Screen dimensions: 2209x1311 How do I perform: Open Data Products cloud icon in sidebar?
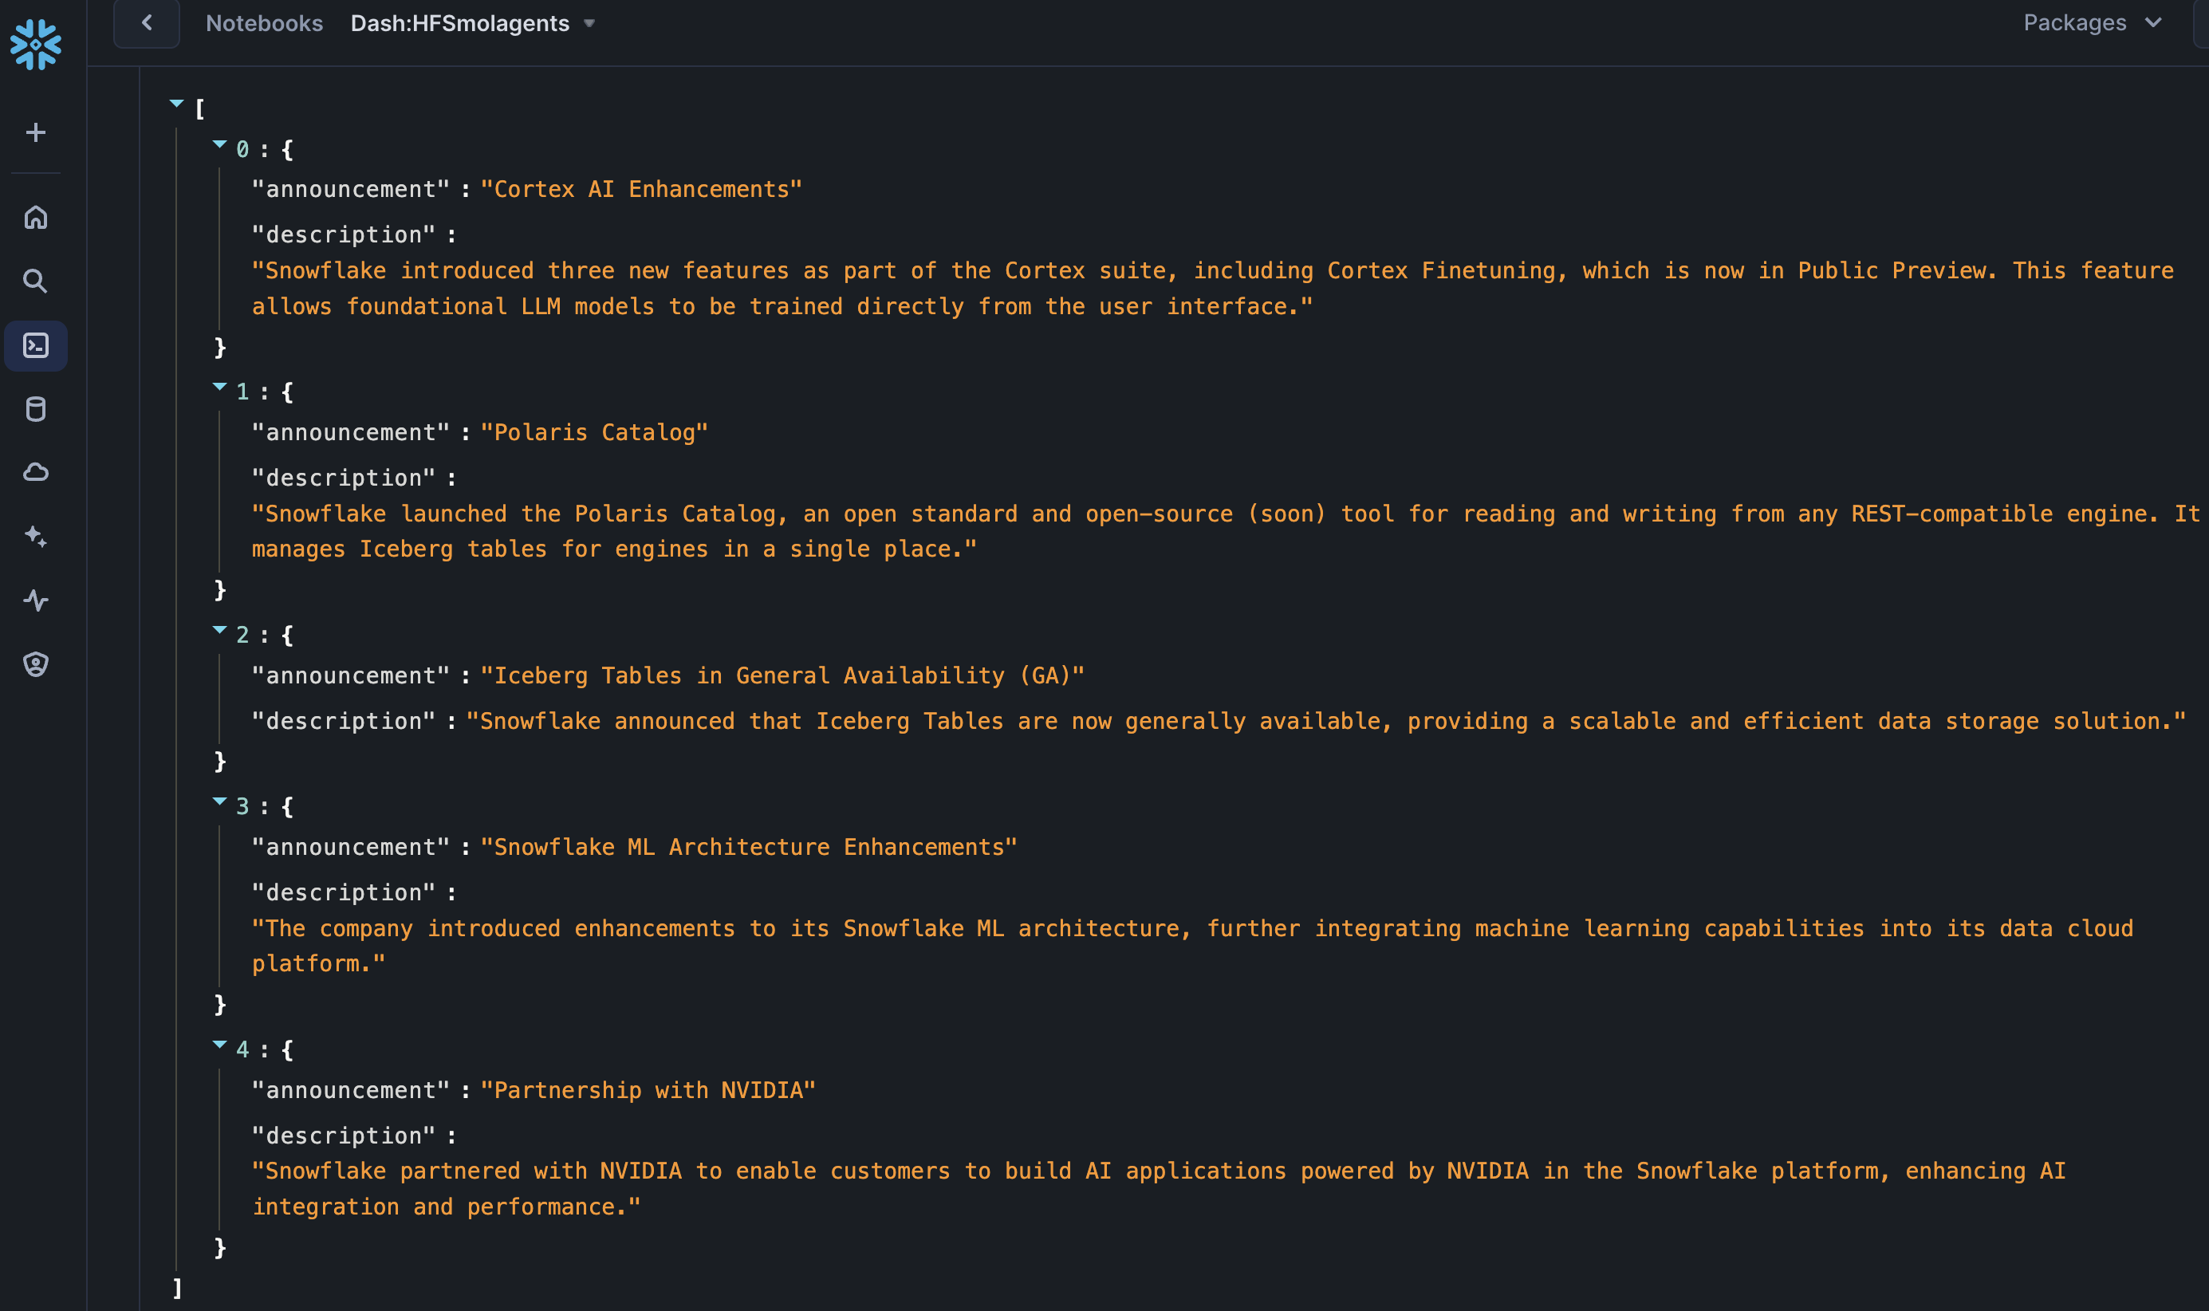click(35, 473)
